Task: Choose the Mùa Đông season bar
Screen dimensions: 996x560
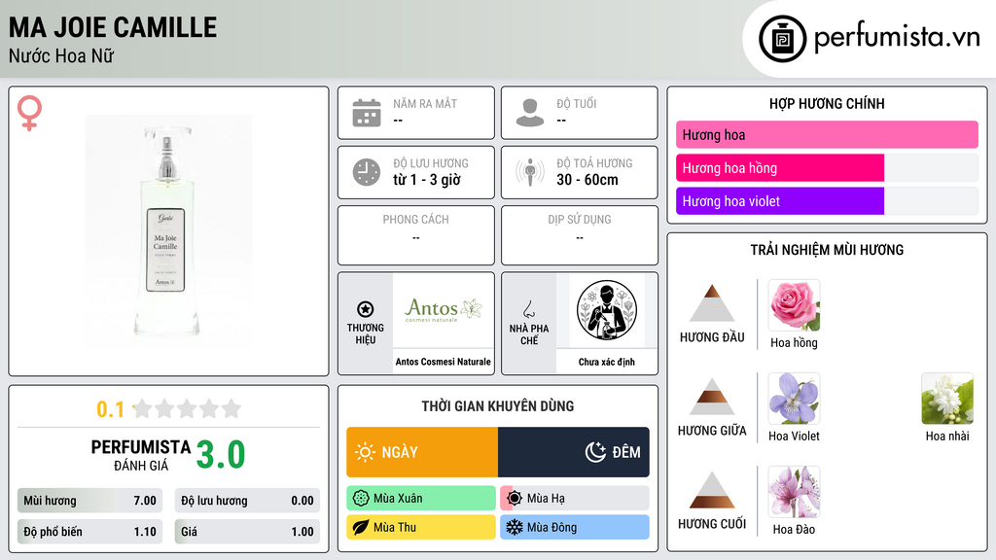Action: pyautogui.click(x=575, y=527)
